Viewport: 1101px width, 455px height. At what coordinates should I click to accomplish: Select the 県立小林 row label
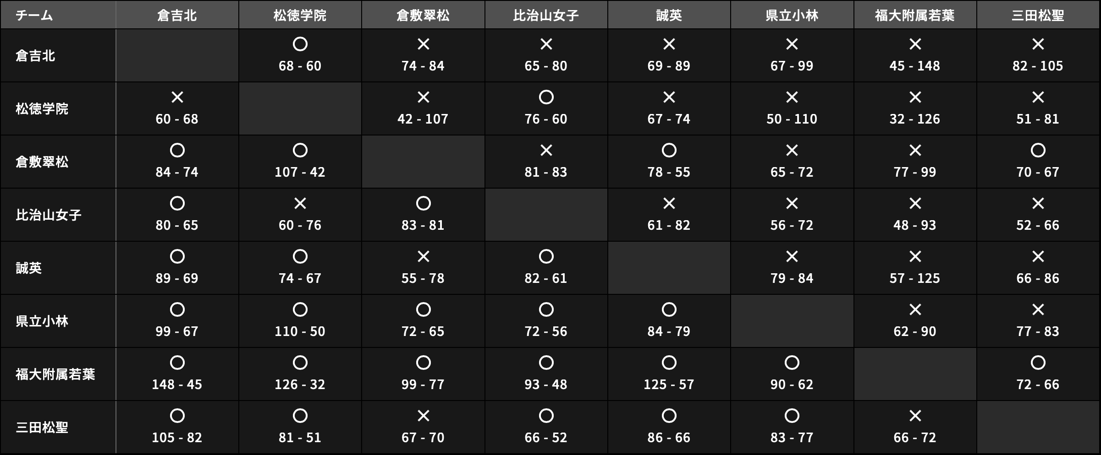click(x=42, y=321)
